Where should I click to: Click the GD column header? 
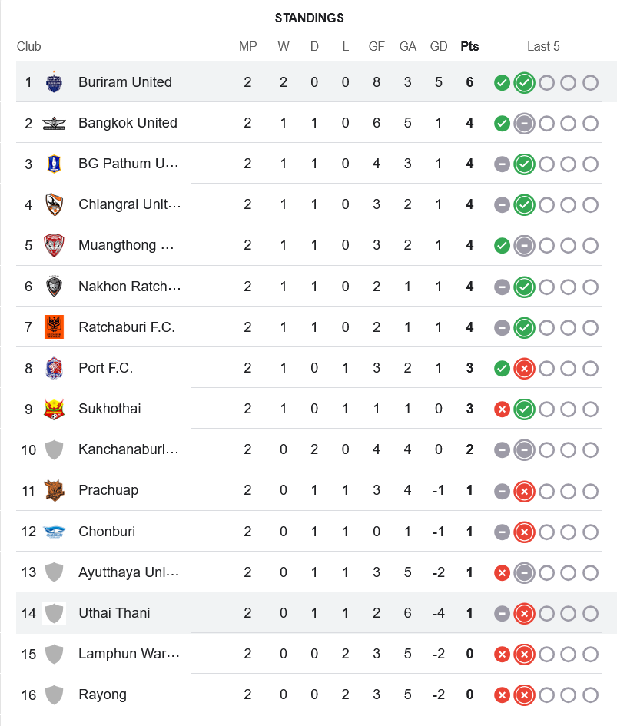point(439,46)
